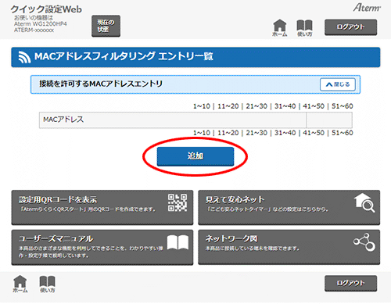
Task: Select upper 21~30 page link
Action: pyautogui.click(x=256, y=106)
